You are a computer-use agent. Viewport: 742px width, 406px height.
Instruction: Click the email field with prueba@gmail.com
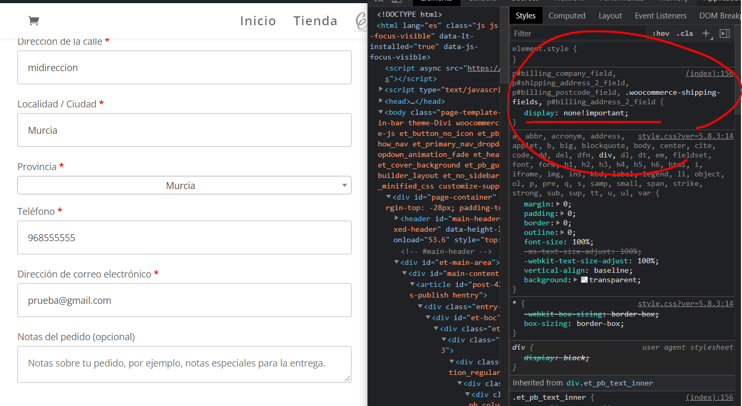coord(184,300)
